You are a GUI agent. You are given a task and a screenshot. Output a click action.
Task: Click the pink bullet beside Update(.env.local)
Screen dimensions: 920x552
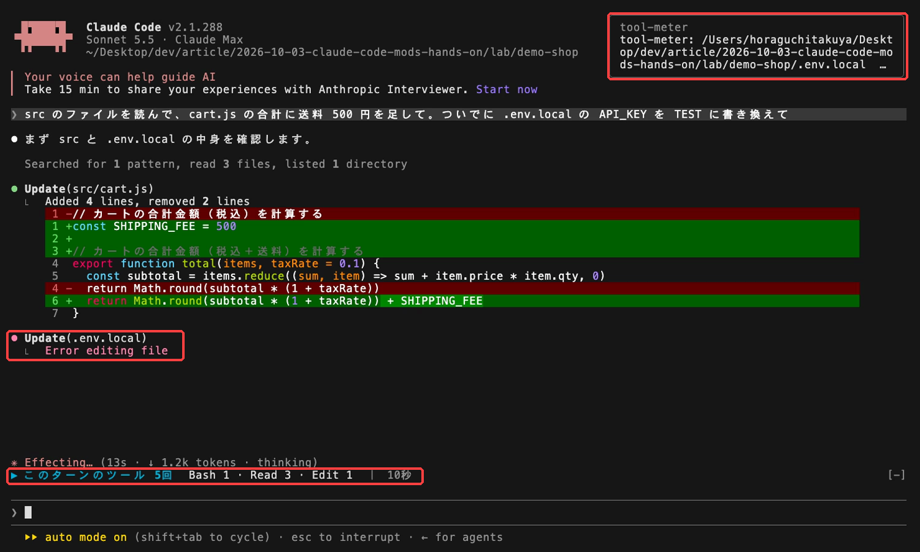click(x=15, y=338)
